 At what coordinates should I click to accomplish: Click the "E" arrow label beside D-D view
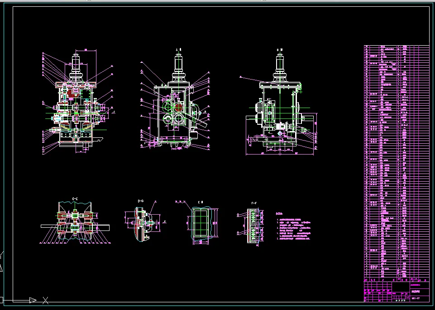click(x=165, y=221)
